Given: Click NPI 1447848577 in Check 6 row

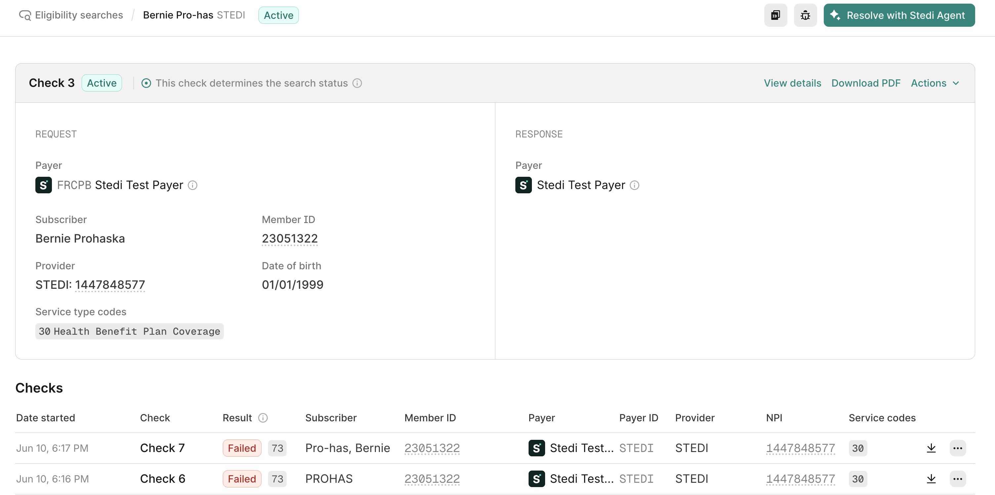Looking at the screenshot, I should (800, 479).
